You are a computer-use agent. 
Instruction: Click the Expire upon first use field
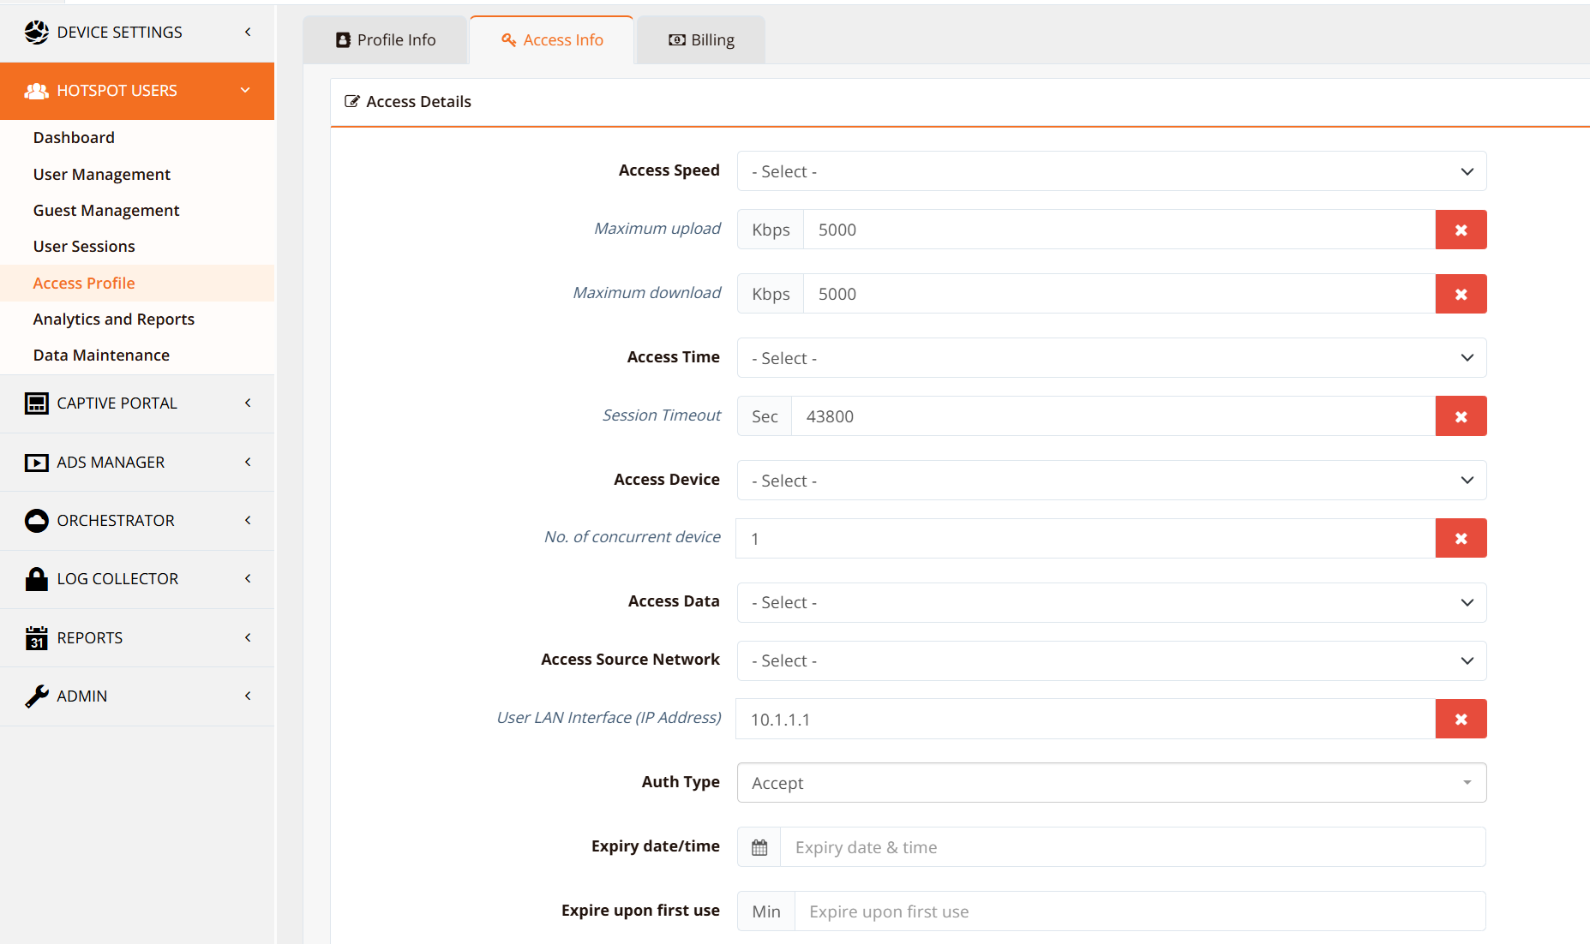click(1139, 911)
